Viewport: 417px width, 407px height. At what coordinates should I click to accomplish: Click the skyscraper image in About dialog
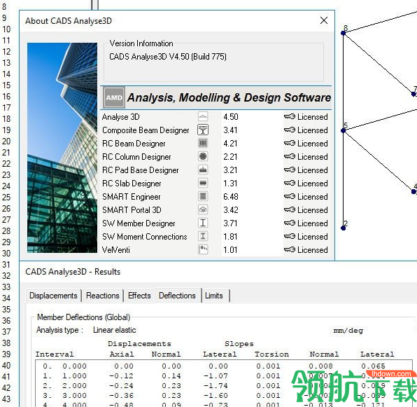(62, 148)
